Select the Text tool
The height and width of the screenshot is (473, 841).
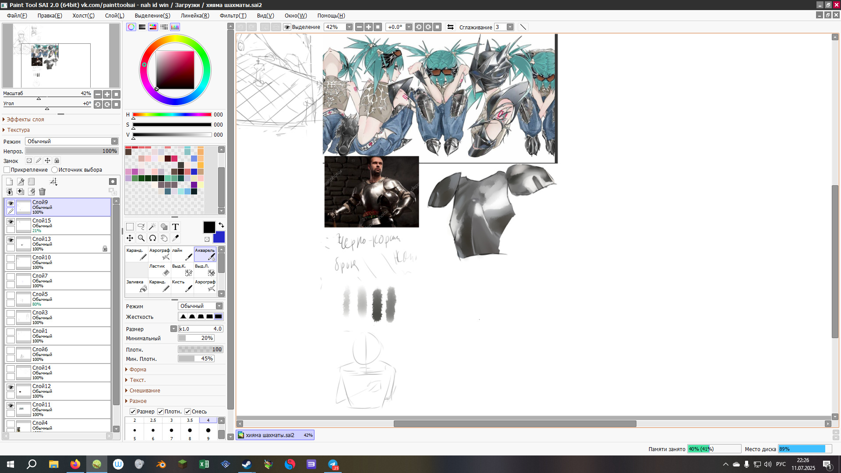pos(175,227)
